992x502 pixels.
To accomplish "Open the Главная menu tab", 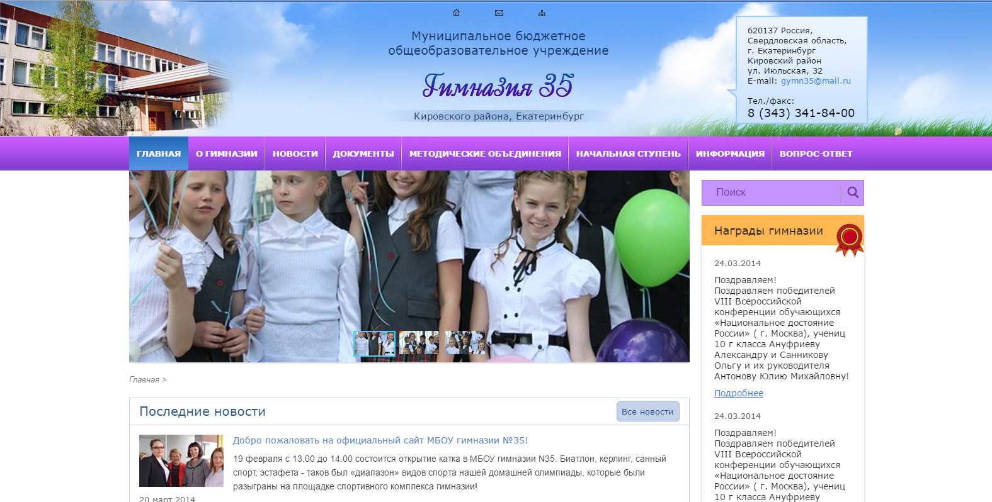I will (x=159, y=153).
